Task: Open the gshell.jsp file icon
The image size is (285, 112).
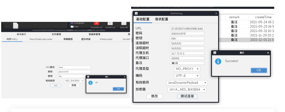Action: [x=110, y=25]
